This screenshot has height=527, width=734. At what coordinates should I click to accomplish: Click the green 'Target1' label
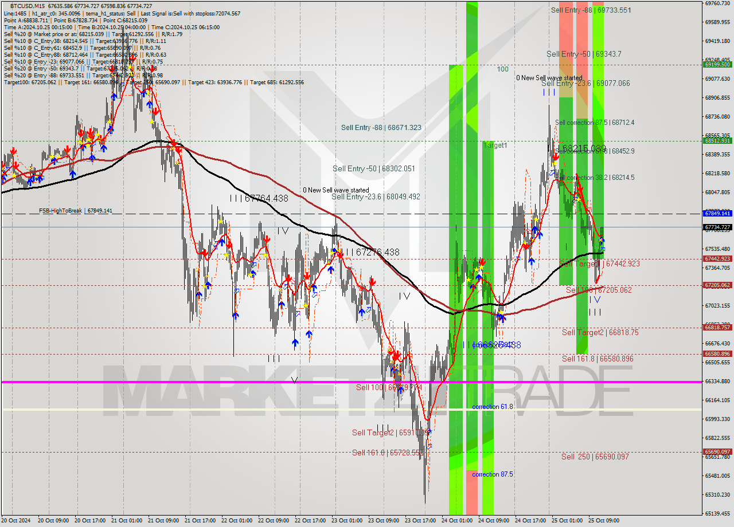pyautogui.click(x=495, y=145)
